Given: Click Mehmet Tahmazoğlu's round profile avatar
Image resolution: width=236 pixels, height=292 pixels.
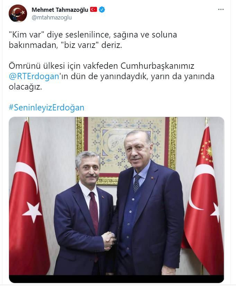Looking at the screenshot, I should (x=18, y=14).
